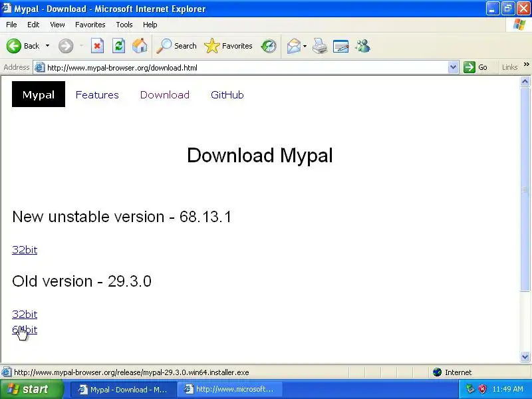Click the Mail envelope icon
The width and height of the screenshot is (532, 399).
pyautogui.click(x=294, y=46)
